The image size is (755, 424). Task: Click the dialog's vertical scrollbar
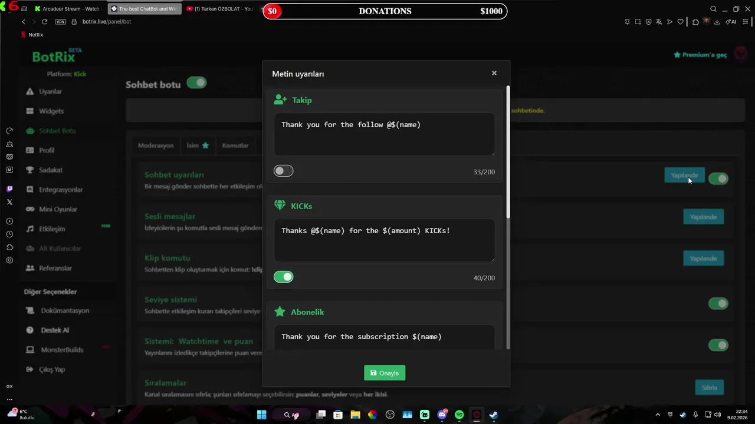point(507,152)
